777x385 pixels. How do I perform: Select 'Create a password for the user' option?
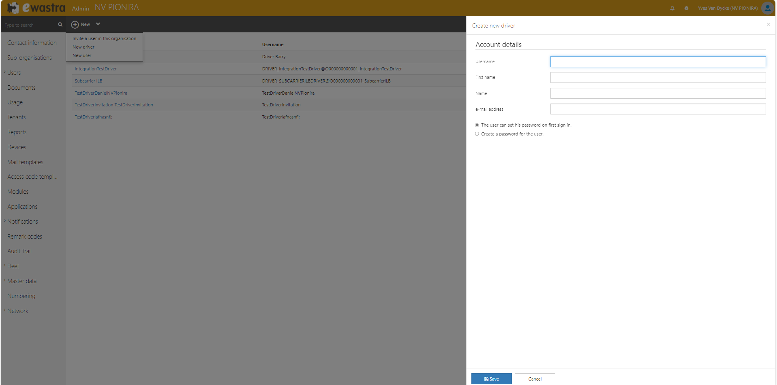(x=477, y=134)
